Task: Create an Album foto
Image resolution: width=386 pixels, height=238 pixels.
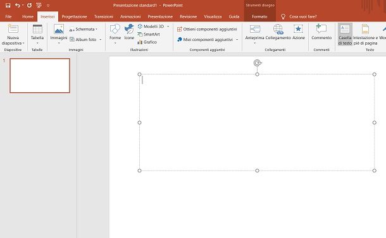Action: [x=83, y=39]
